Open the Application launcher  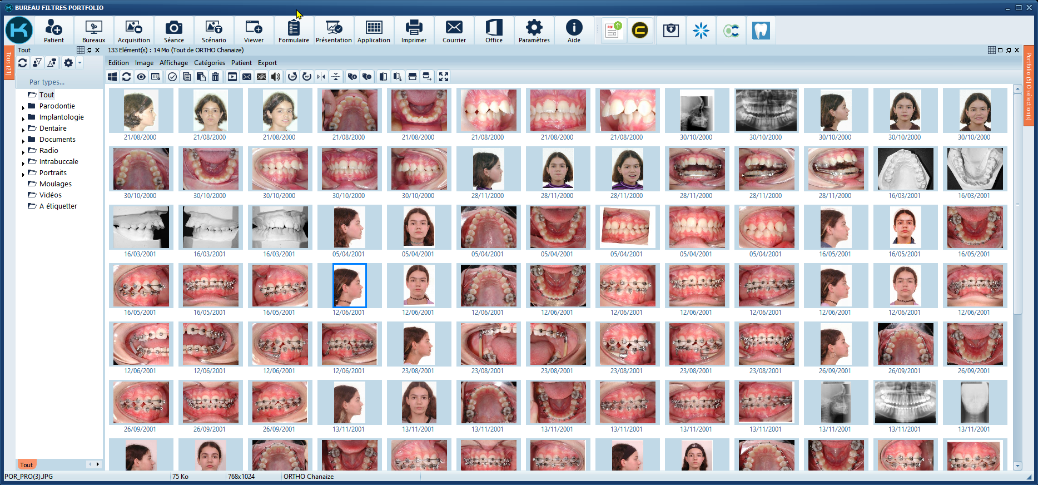tap(374, 31)
